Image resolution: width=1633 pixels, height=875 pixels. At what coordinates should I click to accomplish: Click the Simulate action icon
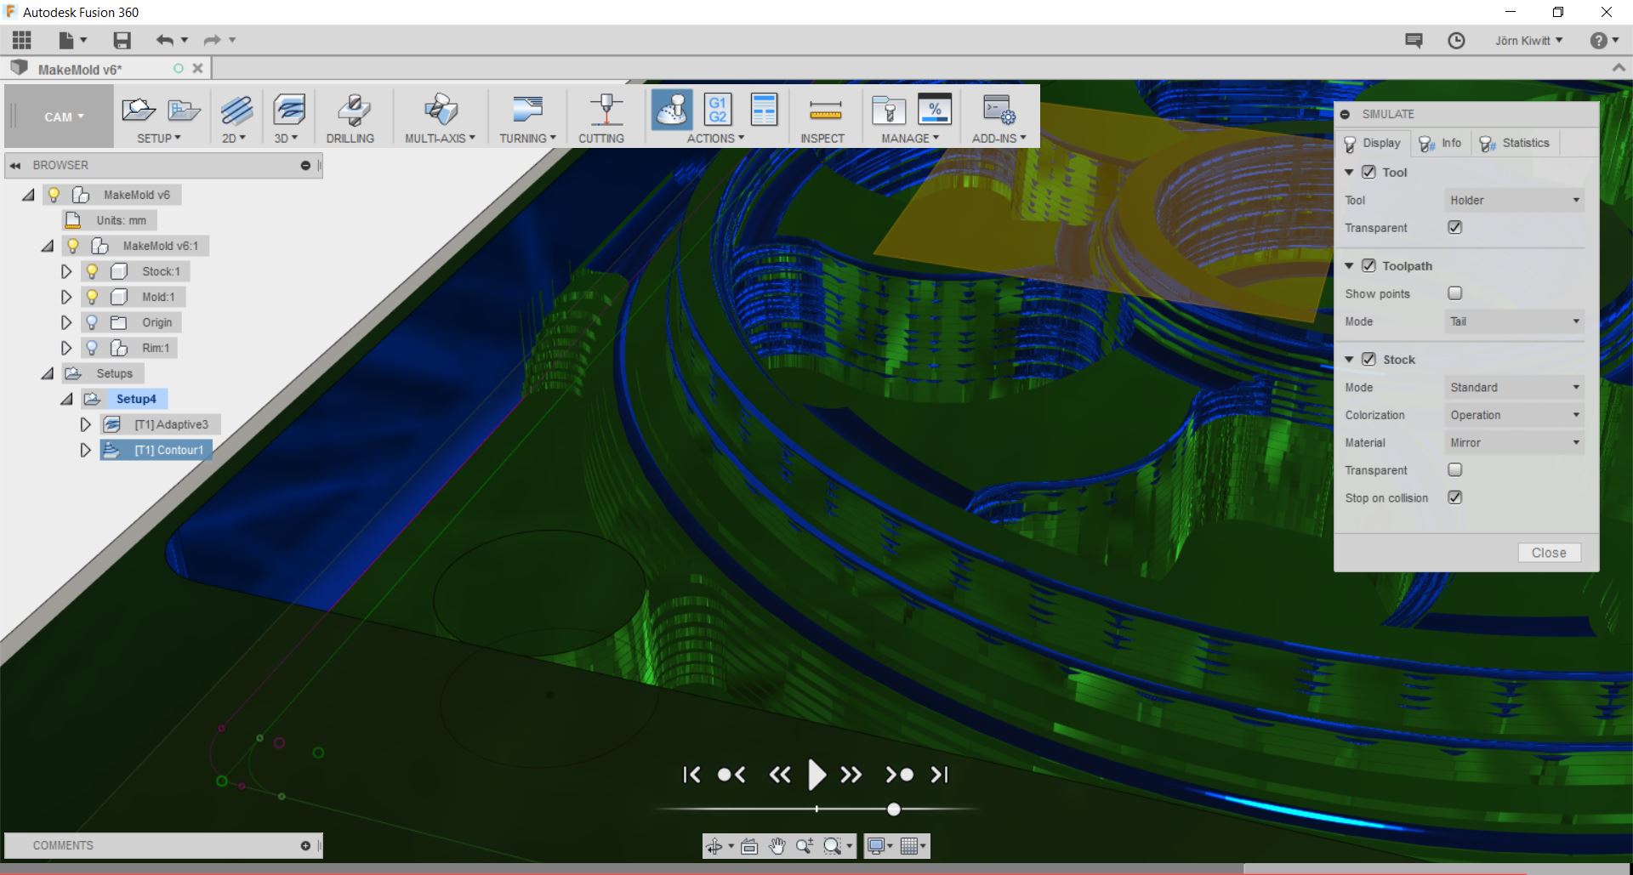click(672, 110)
